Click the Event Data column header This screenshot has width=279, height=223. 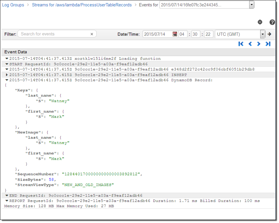[16, 52]
